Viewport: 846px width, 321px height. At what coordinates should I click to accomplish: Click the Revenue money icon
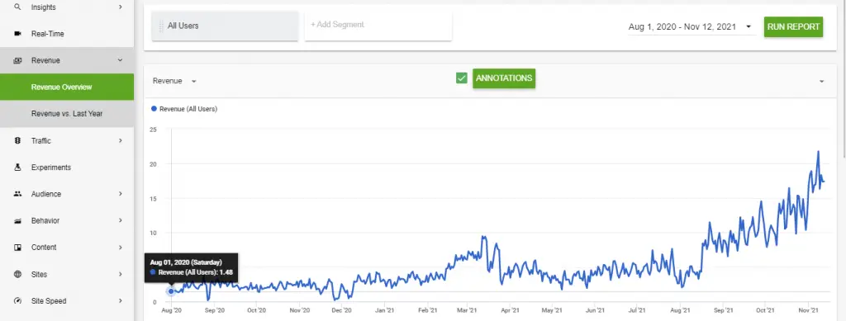point(17,60)
